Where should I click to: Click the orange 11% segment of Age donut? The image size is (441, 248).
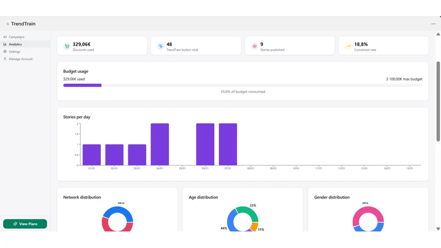click(255, 227)
